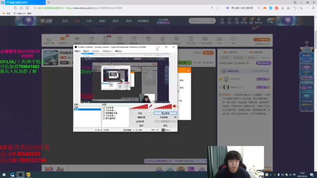Open the browser reading view book icon
The width and height of the screenshot is (317, 178).
[x=27, y=8]
